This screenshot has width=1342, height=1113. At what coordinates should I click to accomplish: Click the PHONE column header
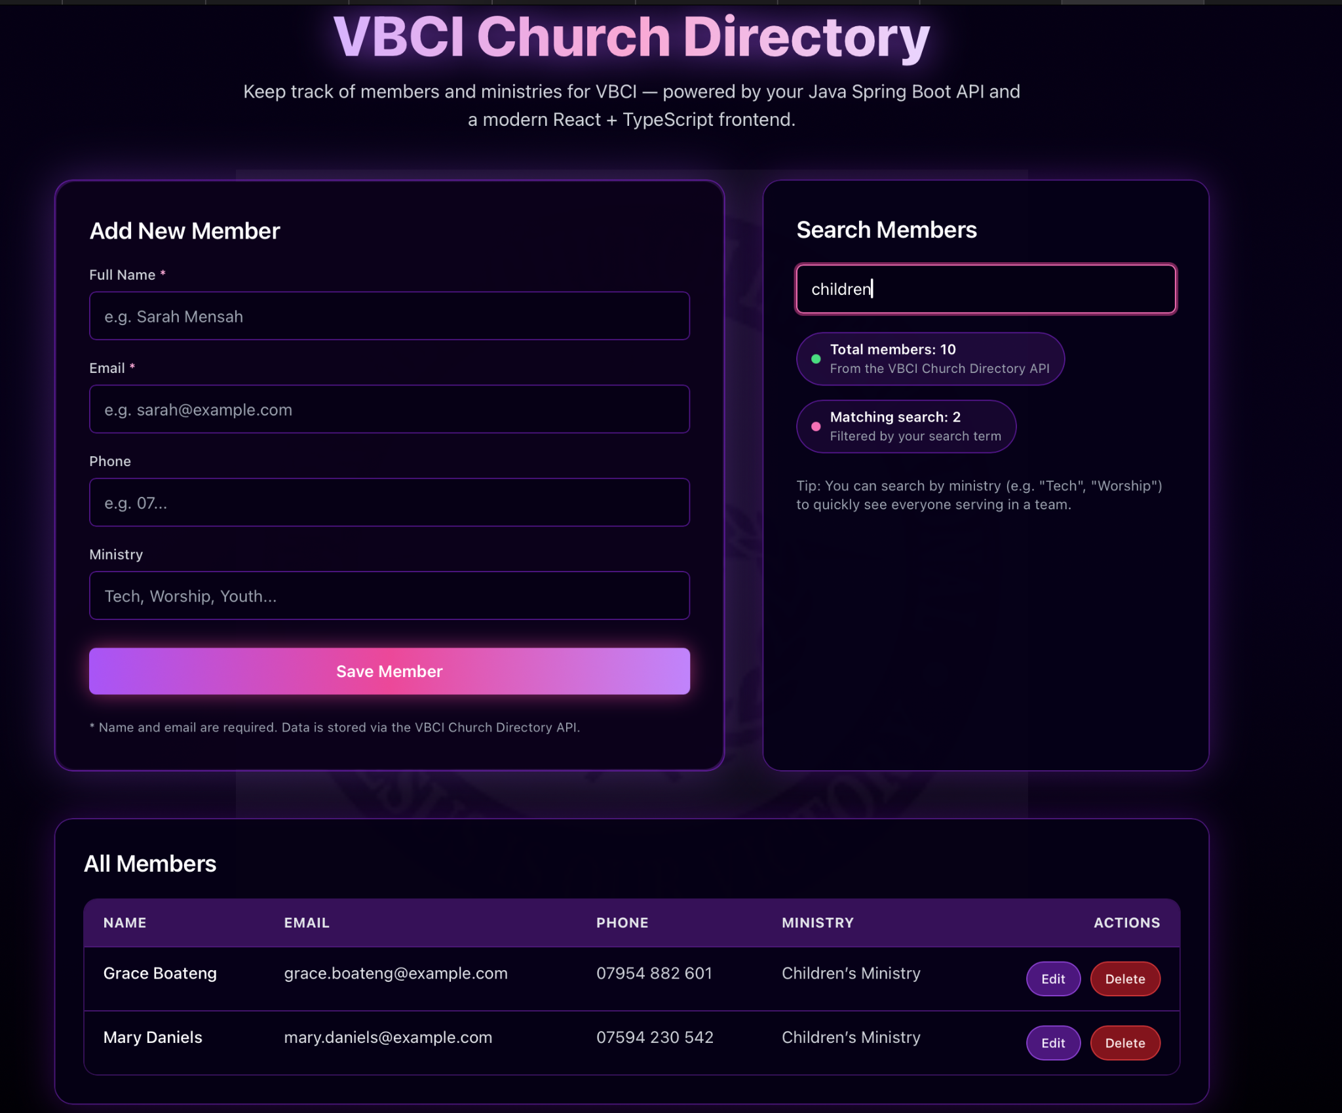click(622, 922)
